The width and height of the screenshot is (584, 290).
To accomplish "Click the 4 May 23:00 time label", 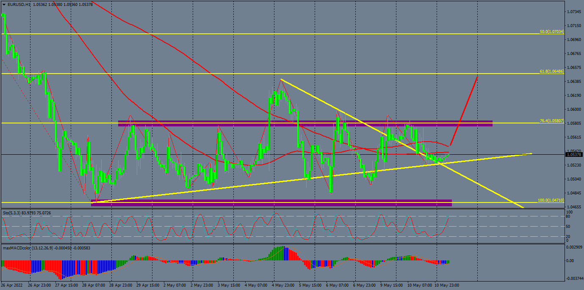I will point(285,285).
